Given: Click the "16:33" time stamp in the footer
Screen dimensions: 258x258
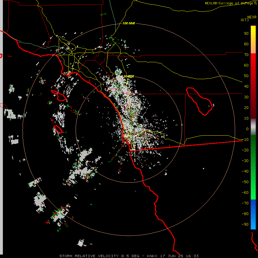Looking at the screenshot, I should [192, 256].
